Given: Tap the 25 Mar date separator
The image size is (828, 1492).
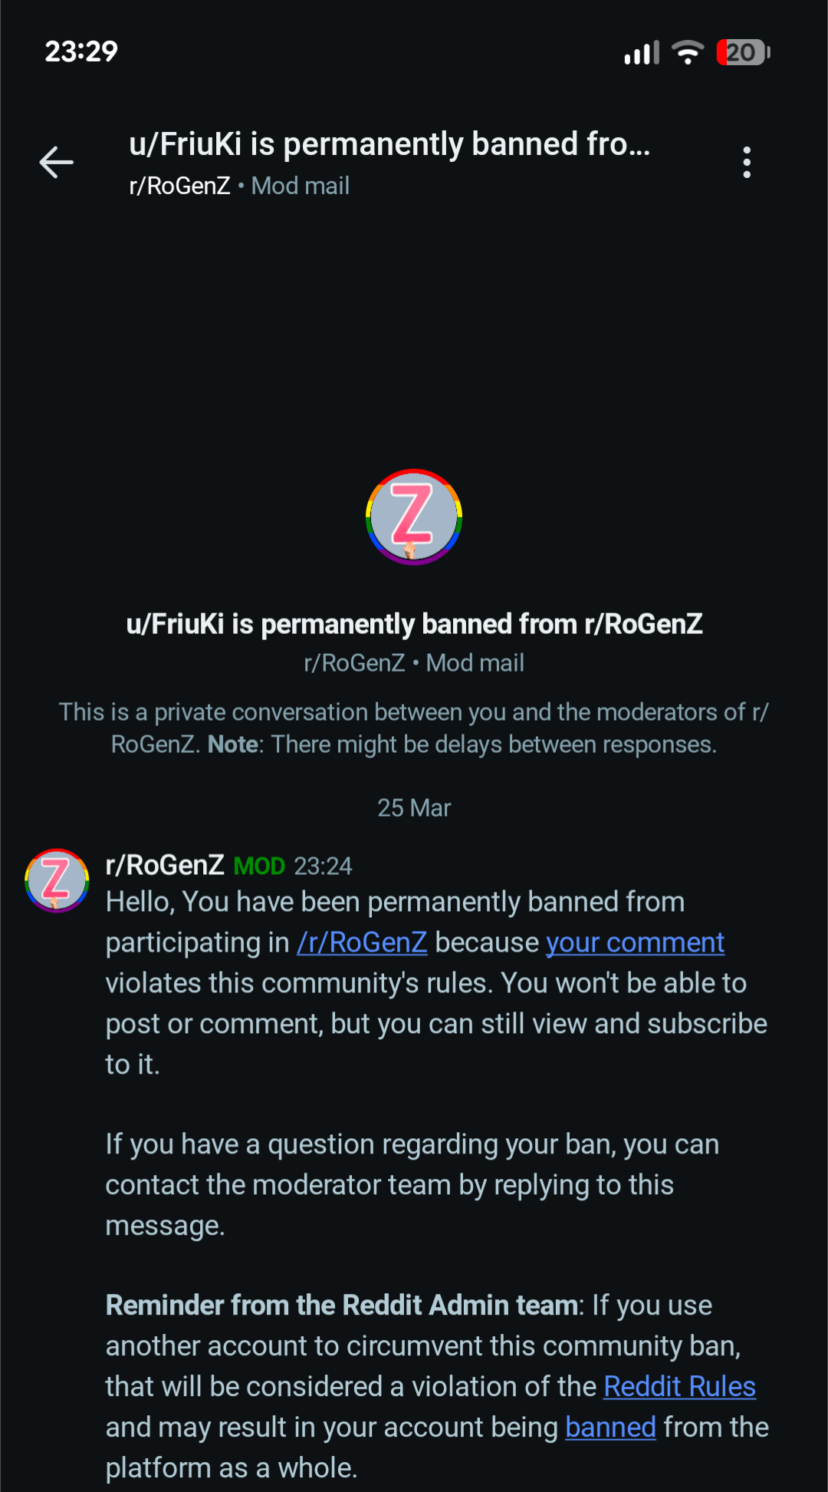Looking at the screenshot, I should (414, 808).
